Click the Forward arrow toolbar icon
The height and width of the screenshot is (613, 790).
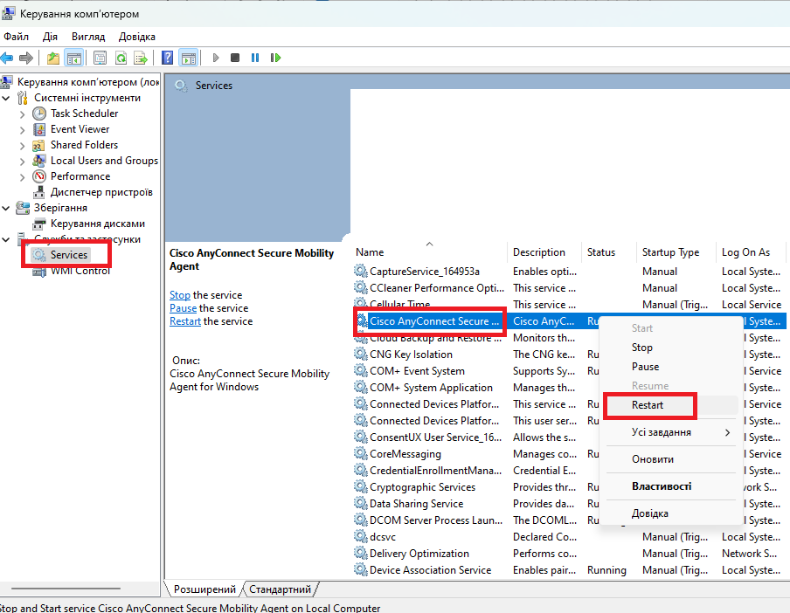pos(25,58)
